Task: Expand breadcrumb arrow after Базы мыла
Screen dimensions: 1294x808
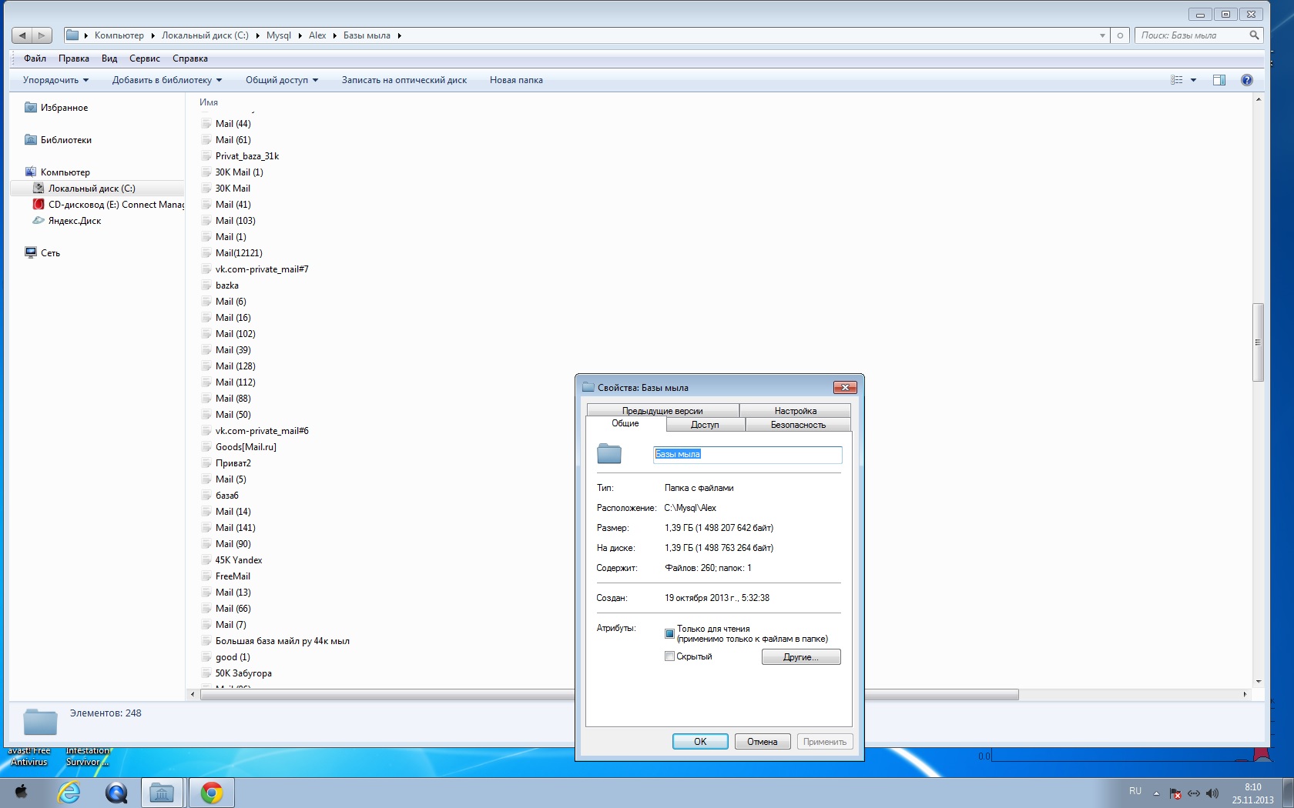Action: [399, 35]
